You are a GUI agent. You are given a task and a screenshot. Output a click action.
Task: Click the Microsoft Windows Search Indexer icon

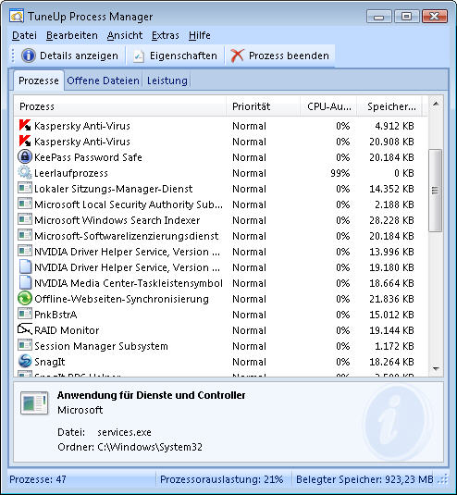coord(25,219)
